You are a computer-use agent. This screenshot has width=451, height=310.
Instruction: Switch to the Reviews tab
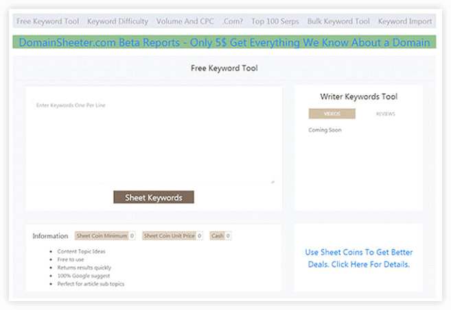[385, 114]
